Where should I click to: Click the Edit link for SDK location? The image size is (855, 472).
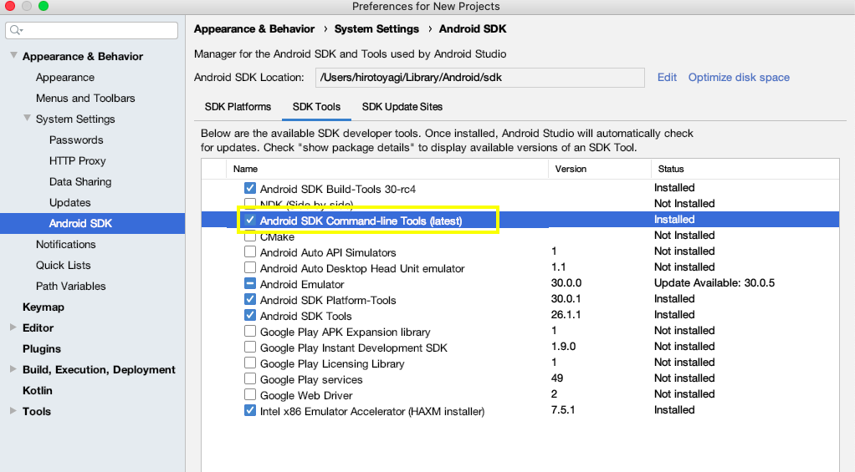(667, 78)
